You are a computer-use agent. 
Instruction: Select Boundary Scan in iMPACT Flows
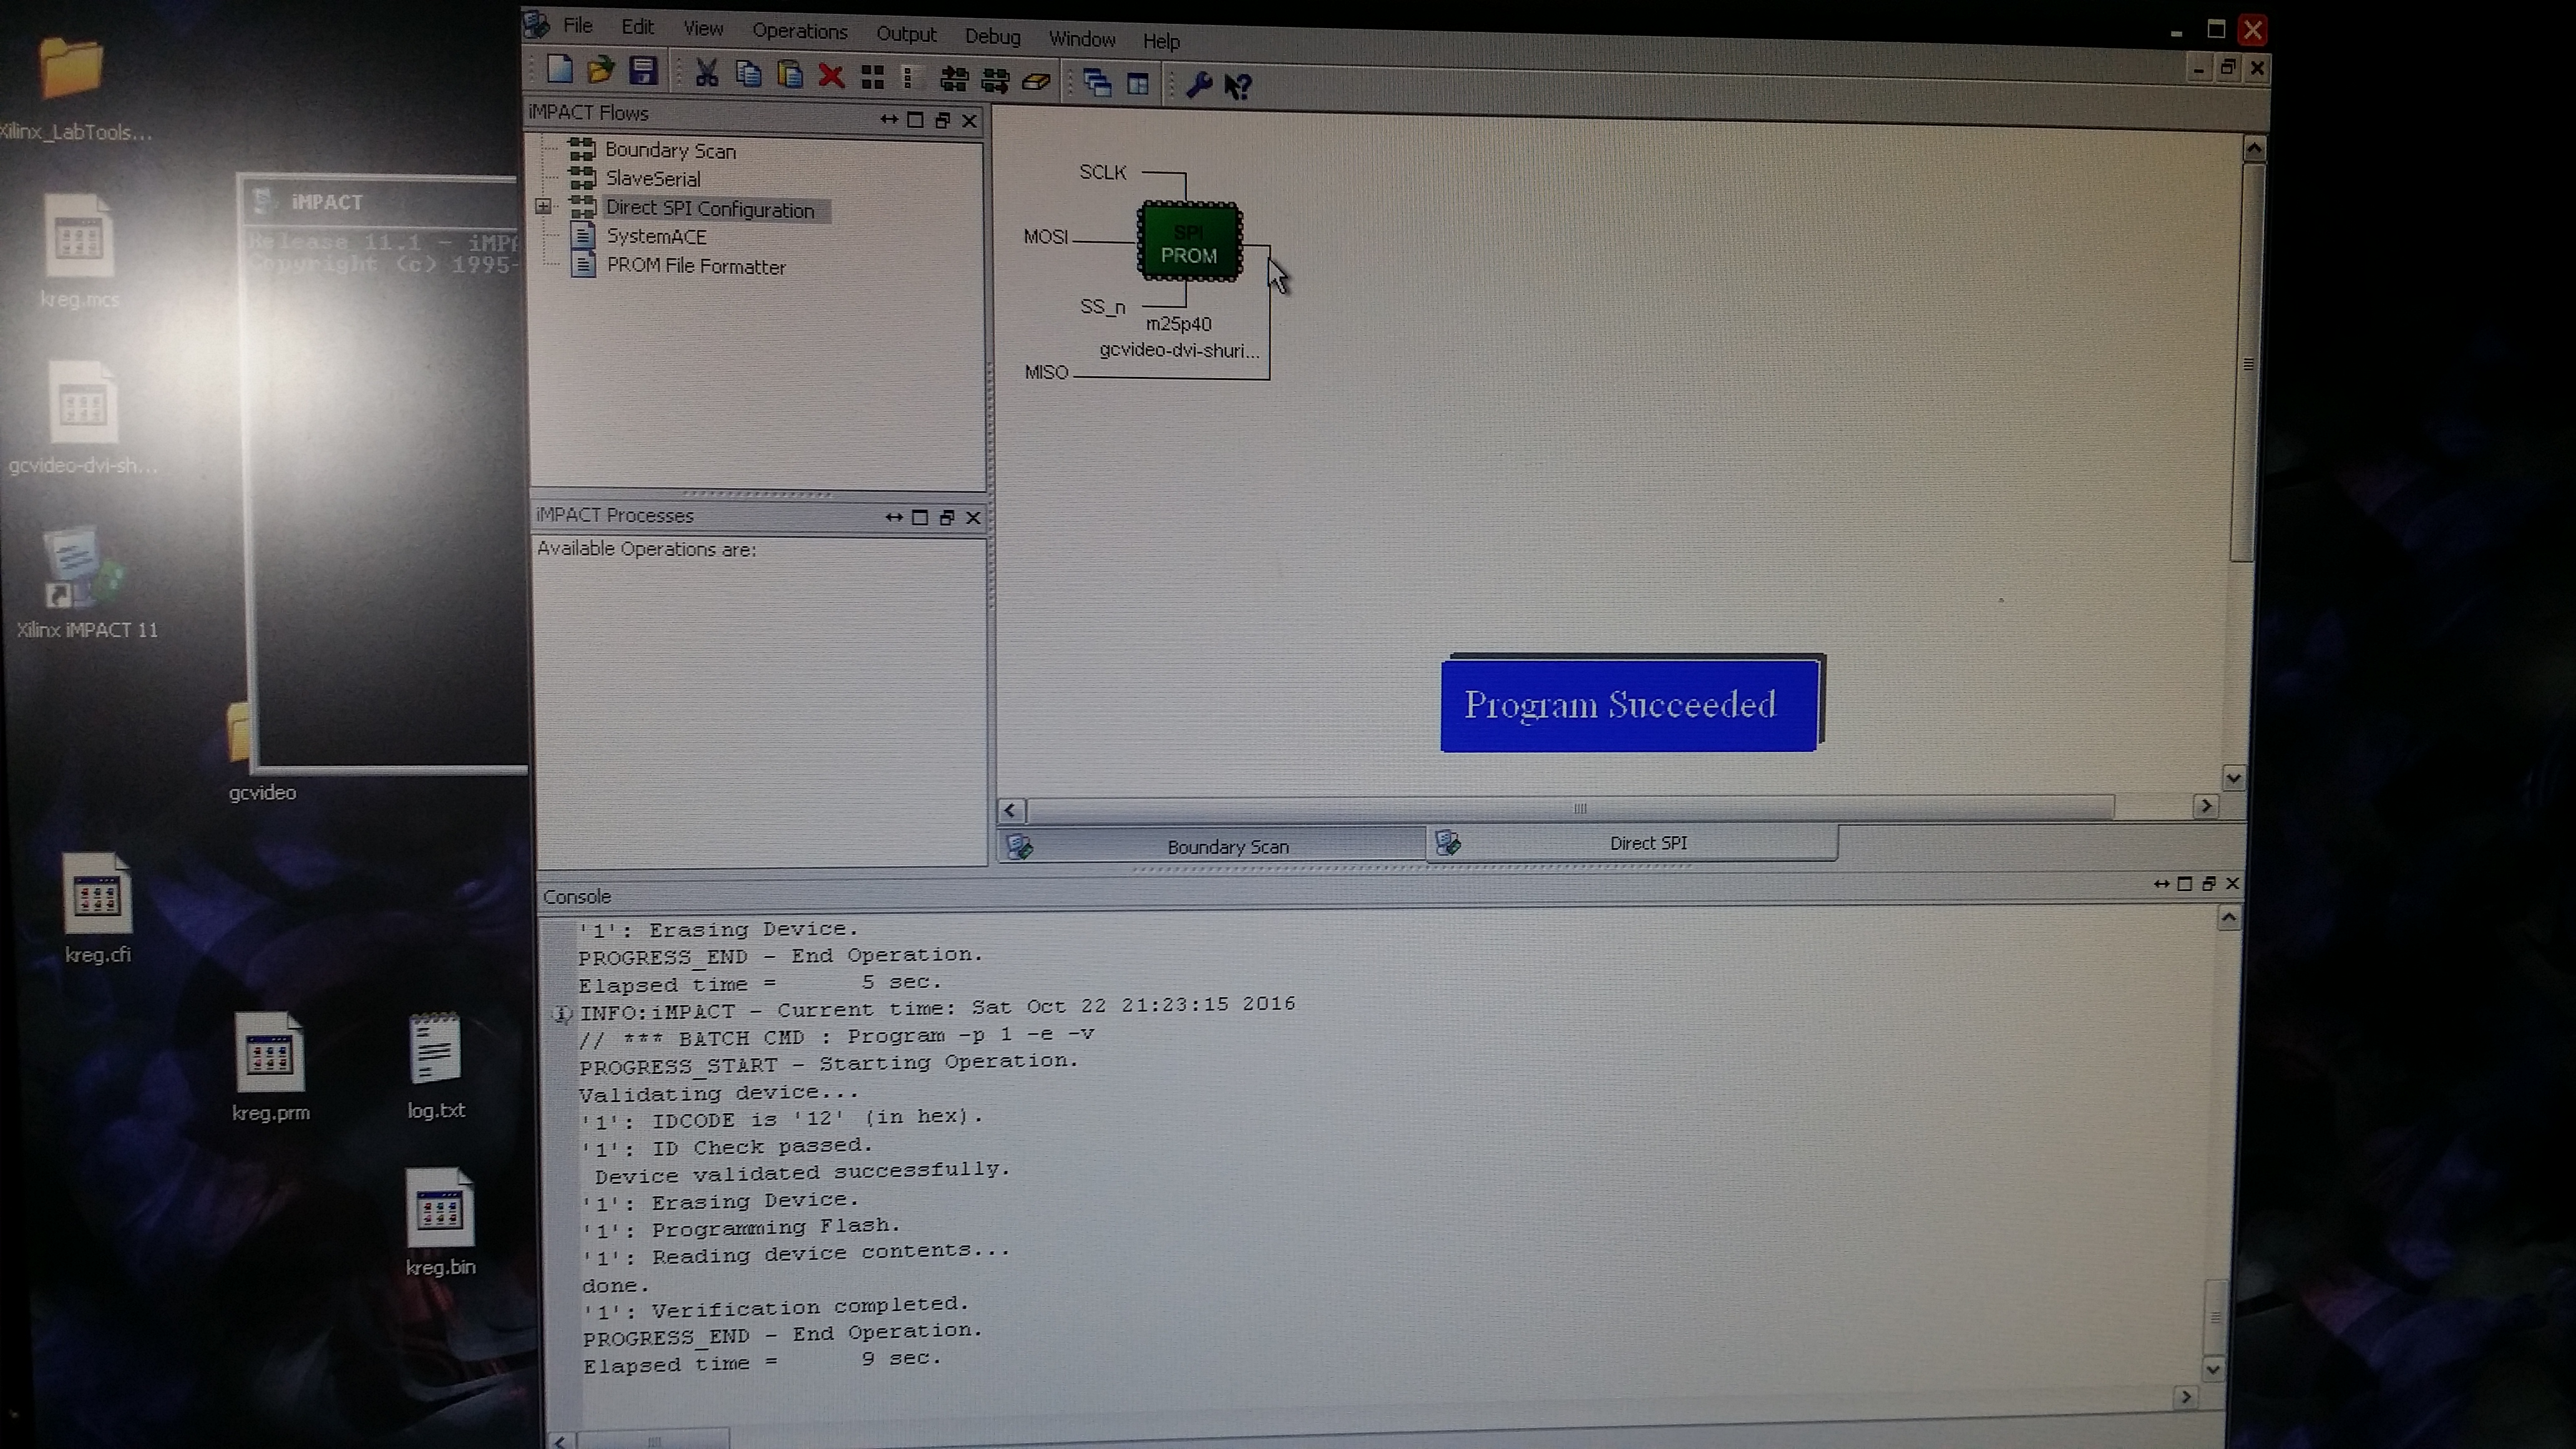click(x=670, y=151)
